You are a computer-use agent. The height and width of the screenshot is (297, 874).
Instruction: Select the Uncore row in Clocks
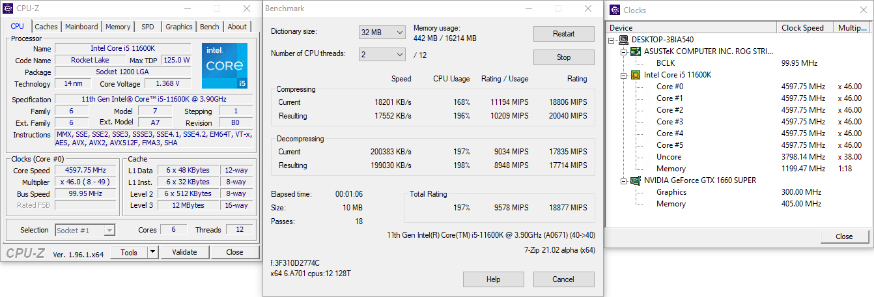point(669,157)
